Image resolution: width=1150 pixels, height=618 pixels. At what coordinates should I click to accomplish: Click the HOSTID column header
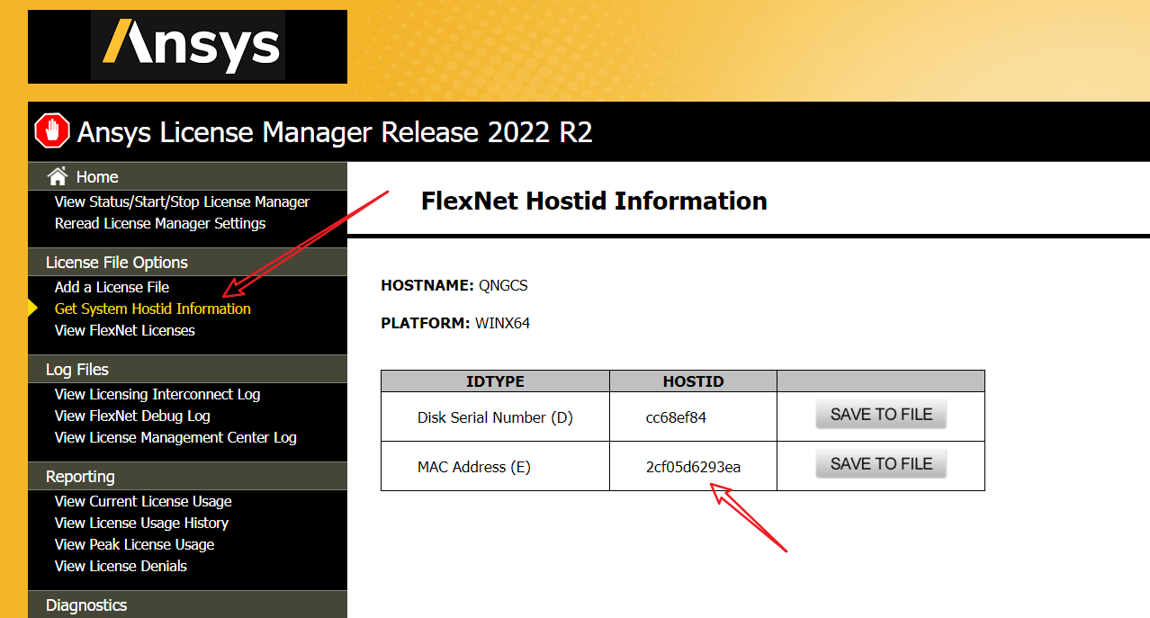click(x=693, y=381)
